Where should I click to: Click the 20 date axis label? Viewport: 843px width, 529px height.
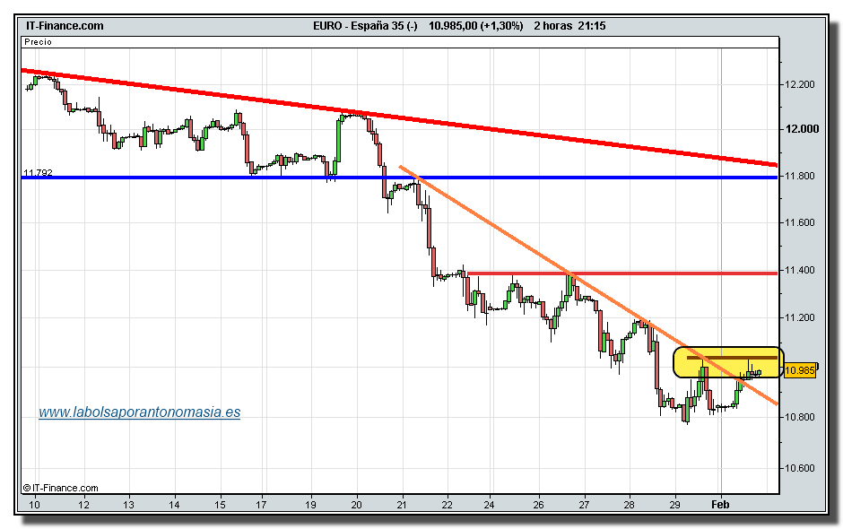pos(356,505)
